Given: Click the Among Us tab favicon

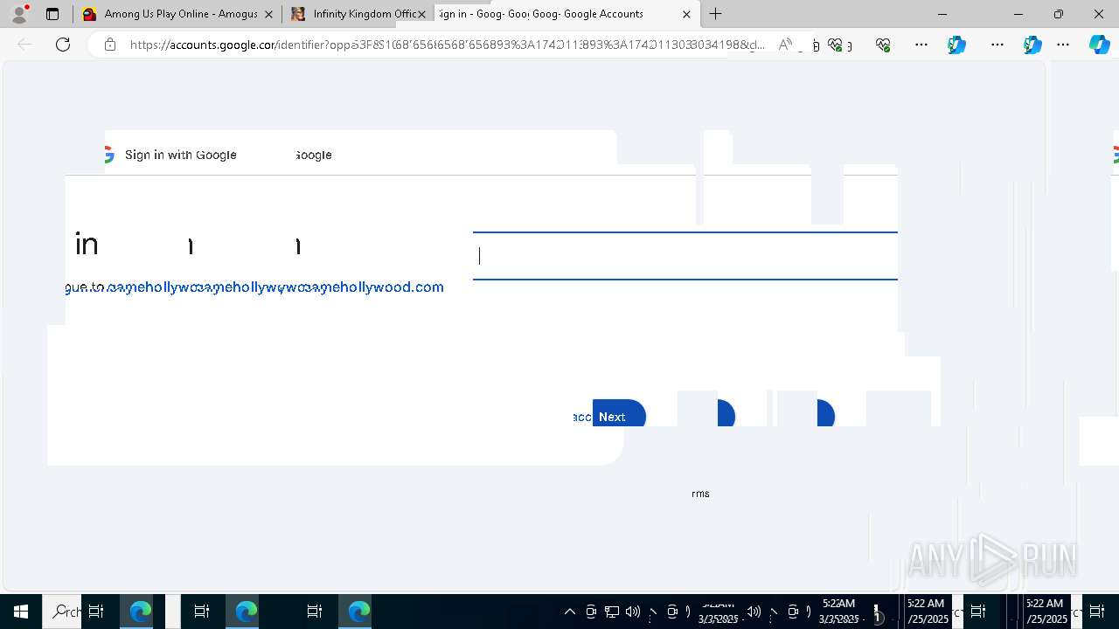Looking at the screenshot, I should pyautogui.click(x=89, y=14).
